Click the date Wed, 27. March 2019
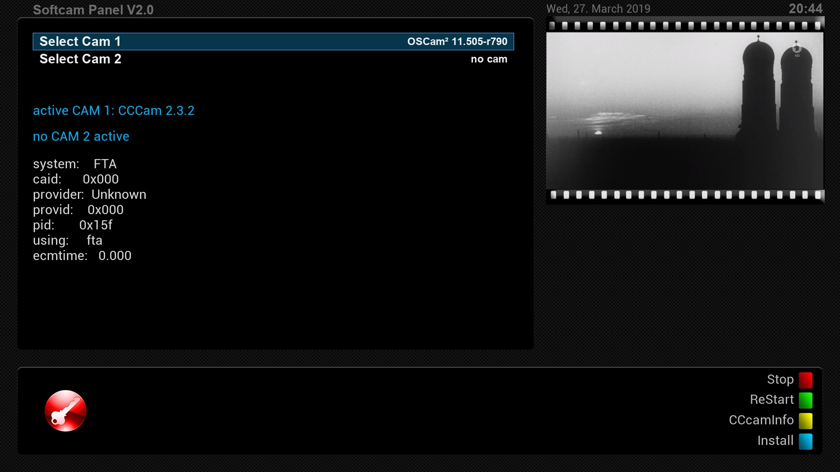This screenshot has height=472, width=840. [x=598, y=9]
